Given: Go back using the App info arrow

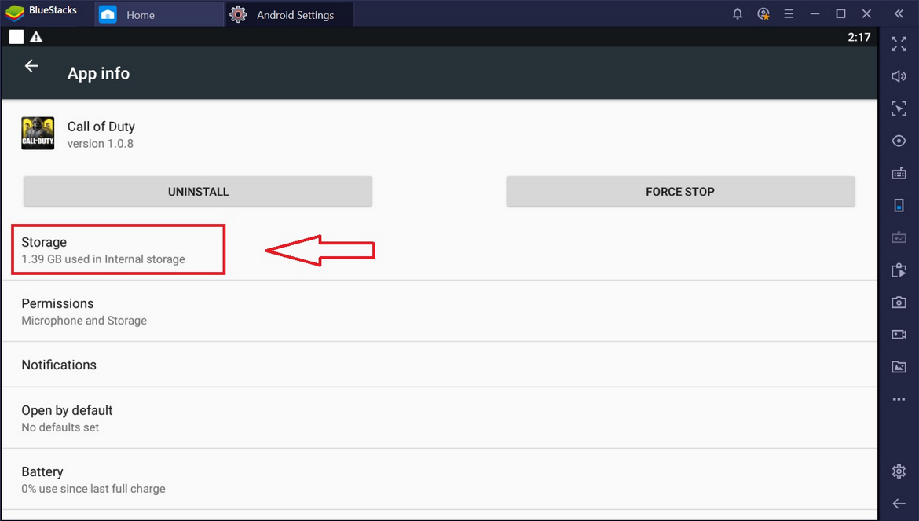Looking at the screenshot, I should coord(31,66).
